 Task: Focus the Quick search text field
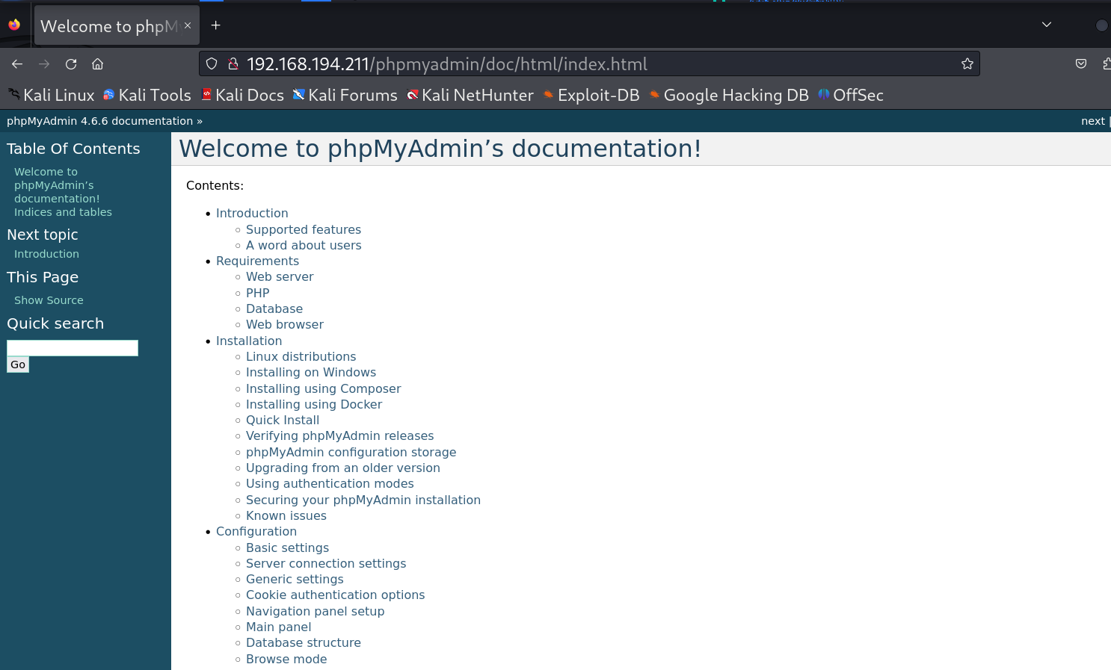coord(73,348)
